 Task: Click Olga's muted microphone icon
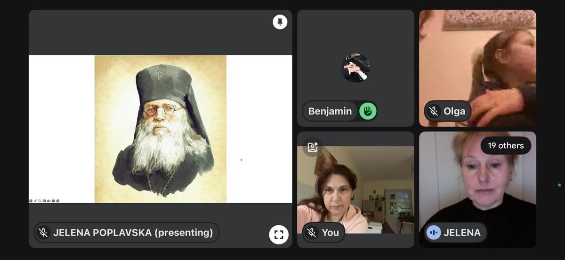point(434,111)
